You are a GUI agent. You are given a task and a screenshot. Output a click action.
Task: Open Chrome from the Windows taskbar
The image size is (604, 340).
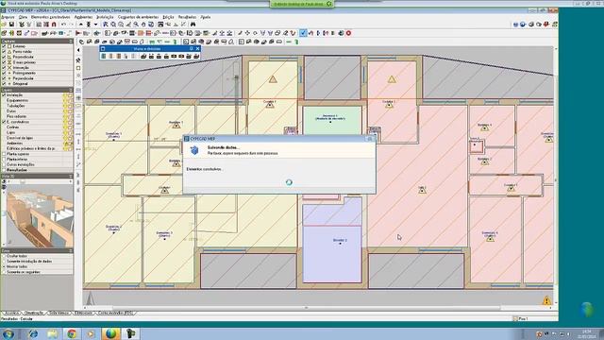tap(72, 333)
